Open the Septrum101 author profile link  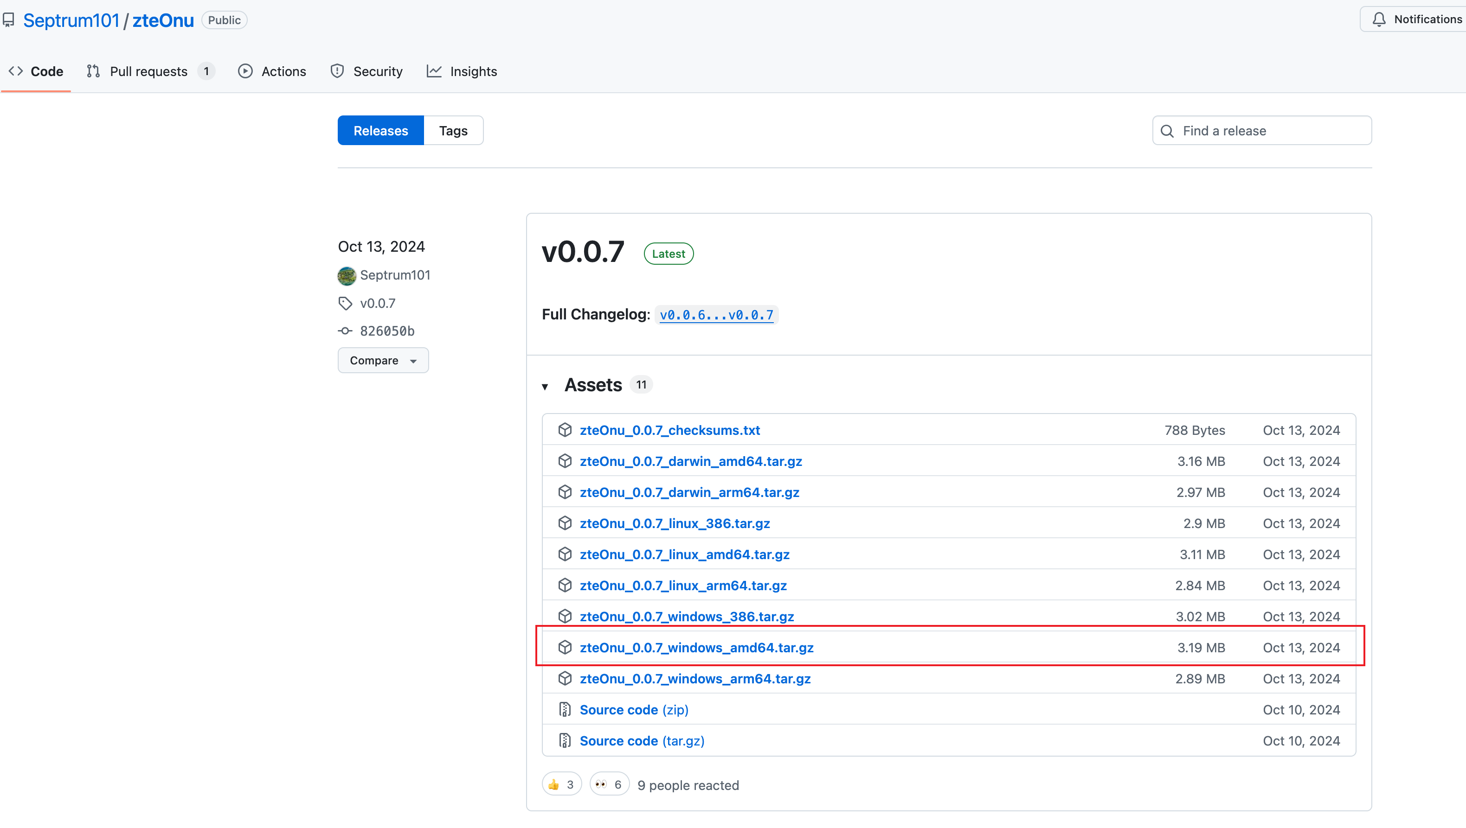click(x=395, y=275)
